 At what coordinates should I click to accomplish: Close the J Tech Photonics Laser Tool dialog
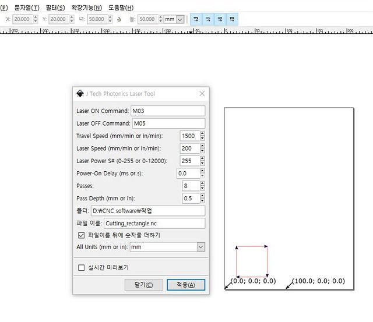pos(202,94)
